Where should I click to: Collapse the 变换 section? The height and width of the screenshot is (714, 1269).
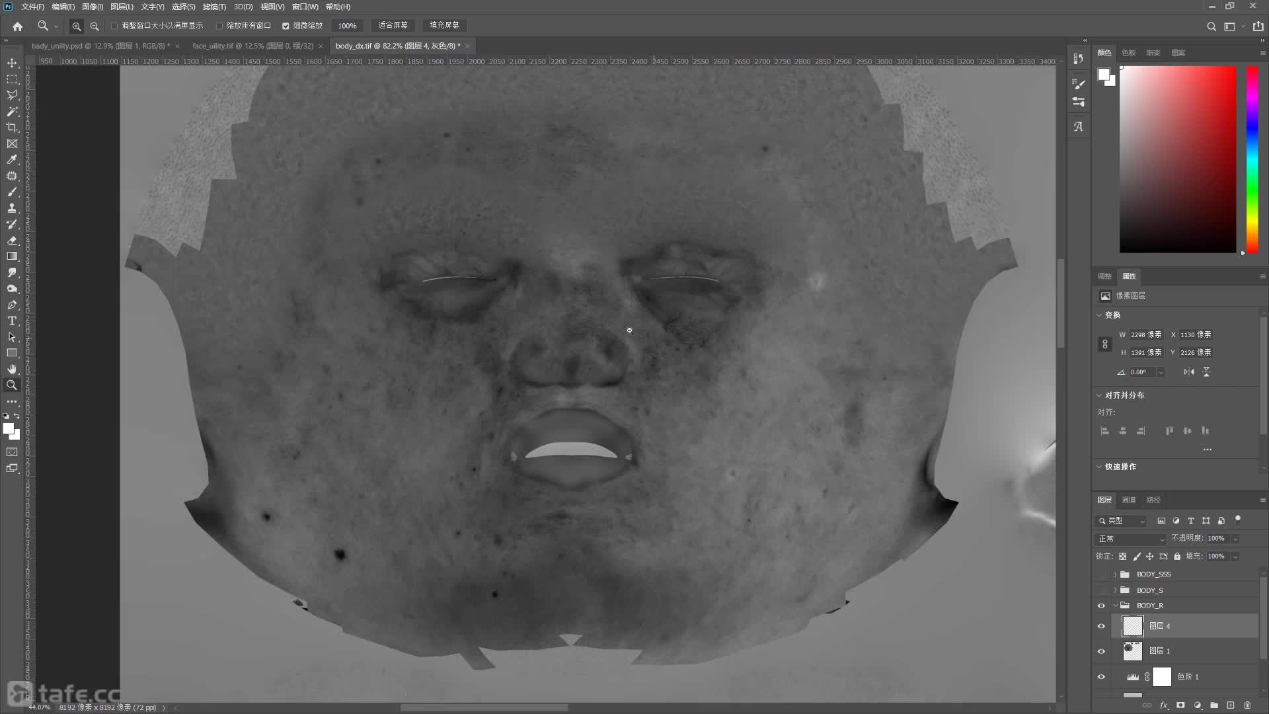(1100, 315)
